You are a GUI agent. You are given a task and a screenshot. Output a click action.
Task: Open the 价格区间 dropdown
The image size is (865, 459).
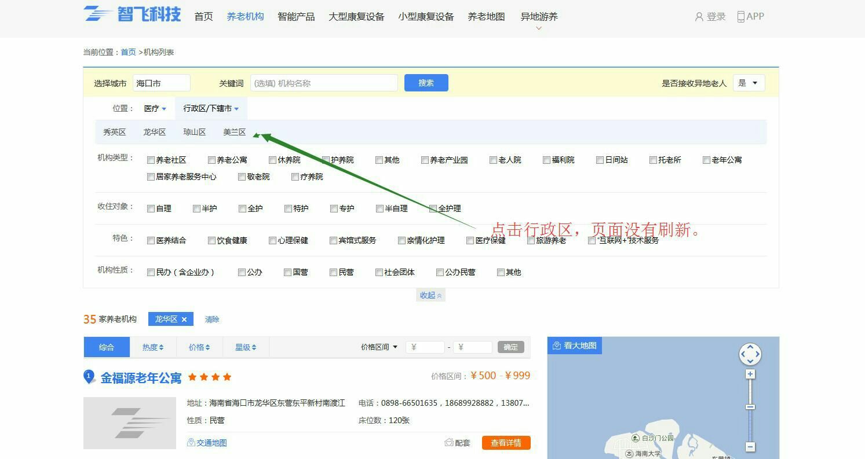(x=379, y=347)
